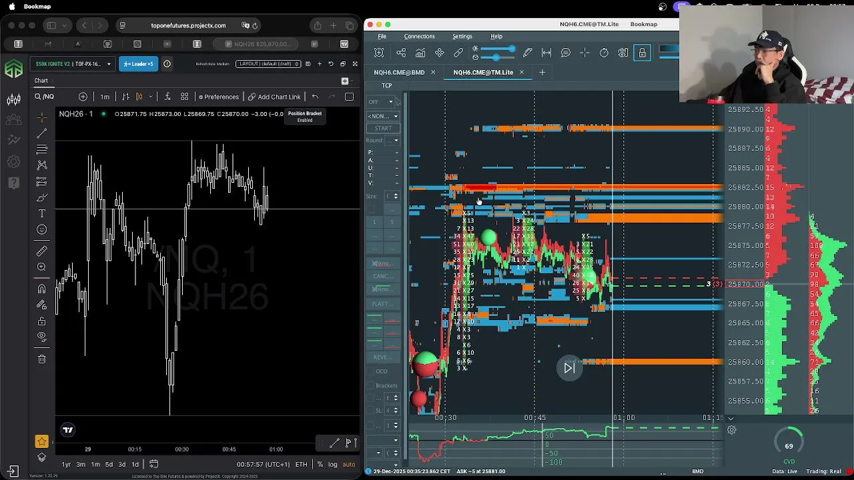Expand the chart type chevron dropdown
Screen dimensions: 854x480
(x=151, y=97)
